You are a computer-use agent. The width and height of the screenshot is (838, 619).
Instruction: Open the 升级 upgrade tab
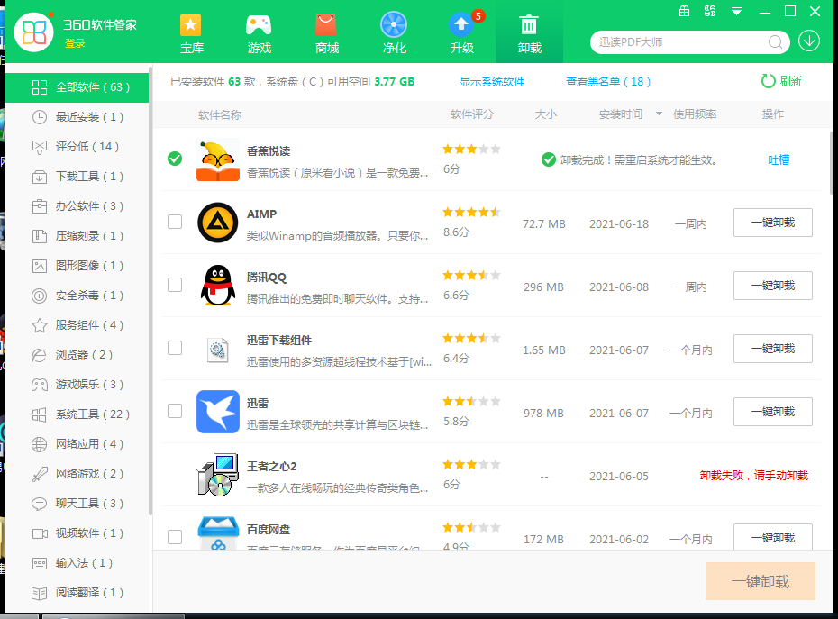[461, 33]
